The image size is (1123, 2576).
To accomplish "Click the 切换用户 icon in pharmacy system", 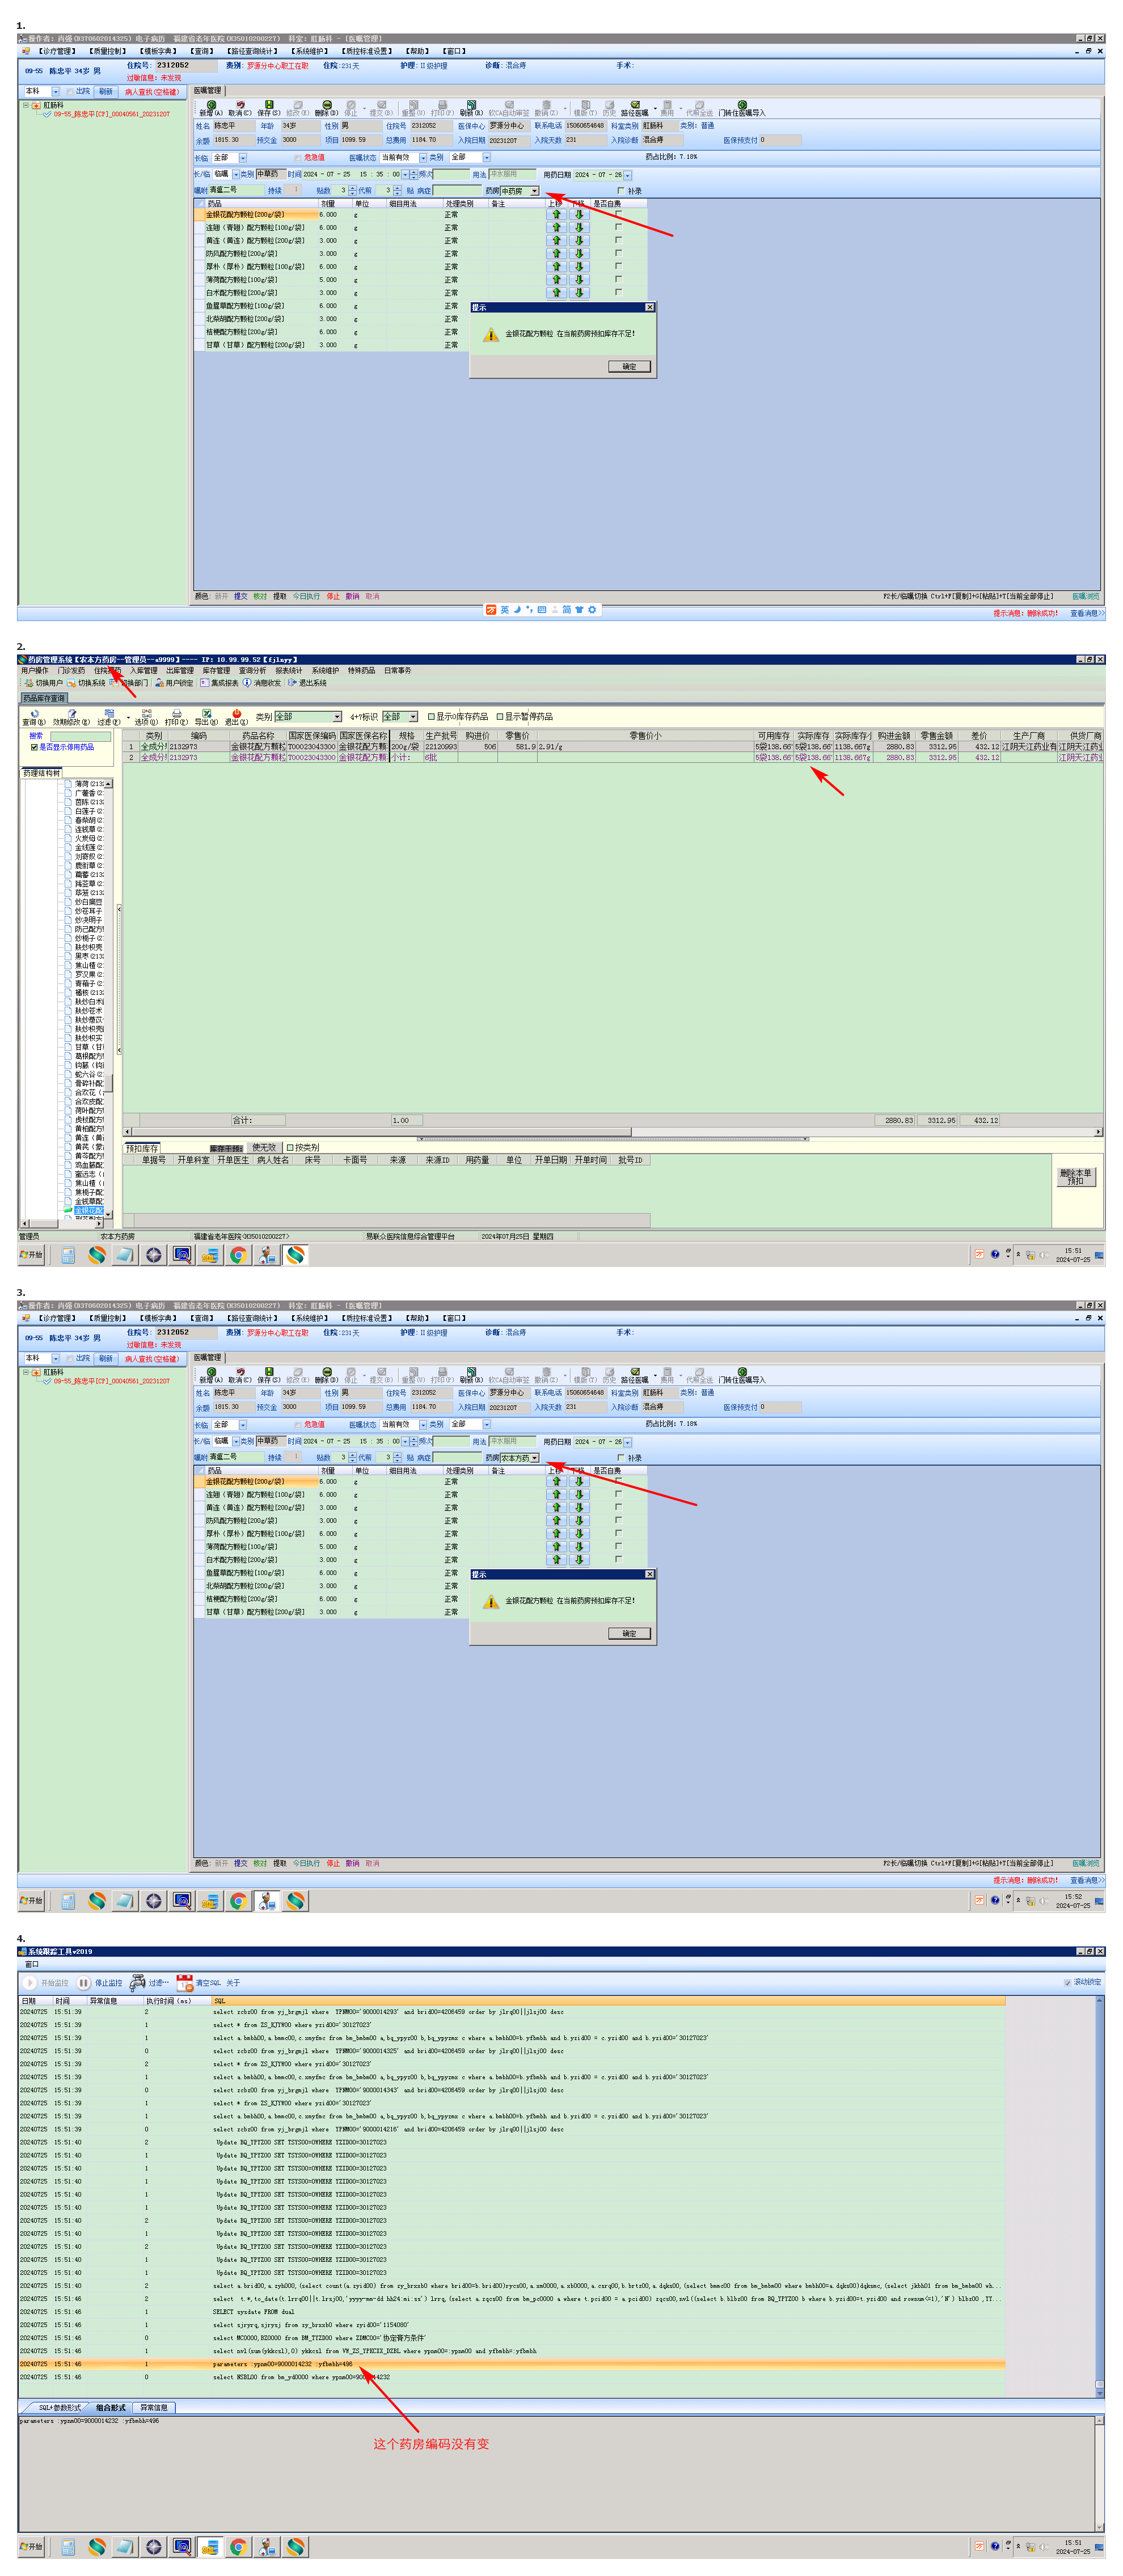I will pos(29,683).
